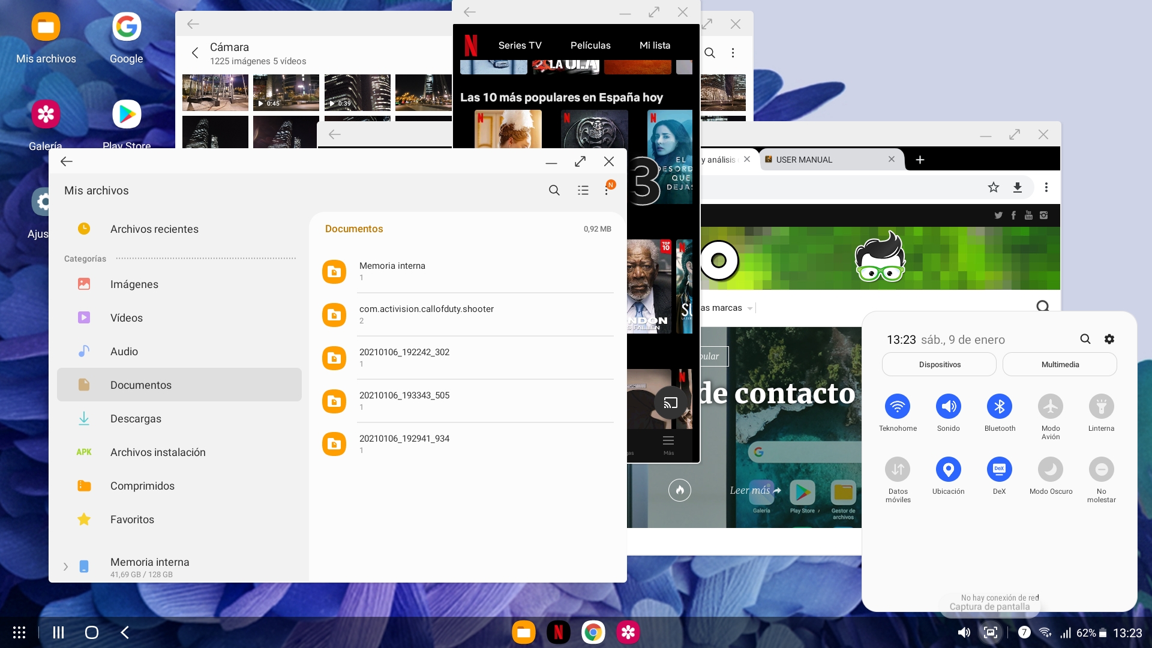
Task: Select Documentos category
Action: (179, 385)
